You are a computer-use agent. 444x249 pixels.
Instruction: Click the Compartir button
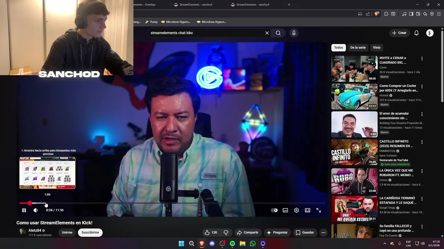[248, 232]
